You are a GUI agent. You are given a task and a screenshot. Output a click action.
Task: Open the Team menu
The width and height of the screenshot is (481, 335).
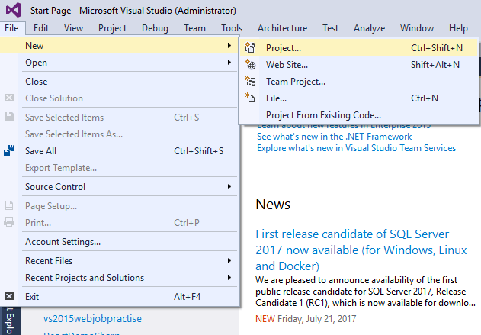pos(194,28)
